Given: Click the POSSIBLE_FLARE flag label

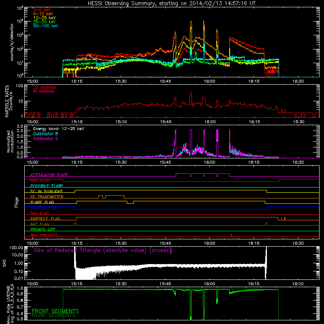Looking at the screenshot, I should [x=47, y=186].
